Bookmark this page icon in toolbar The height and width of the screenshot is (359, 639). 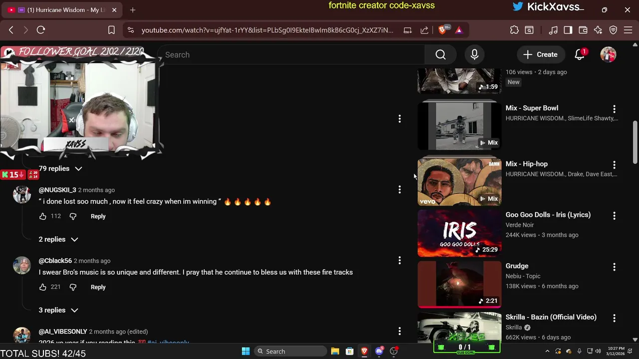tap(111, 30)
